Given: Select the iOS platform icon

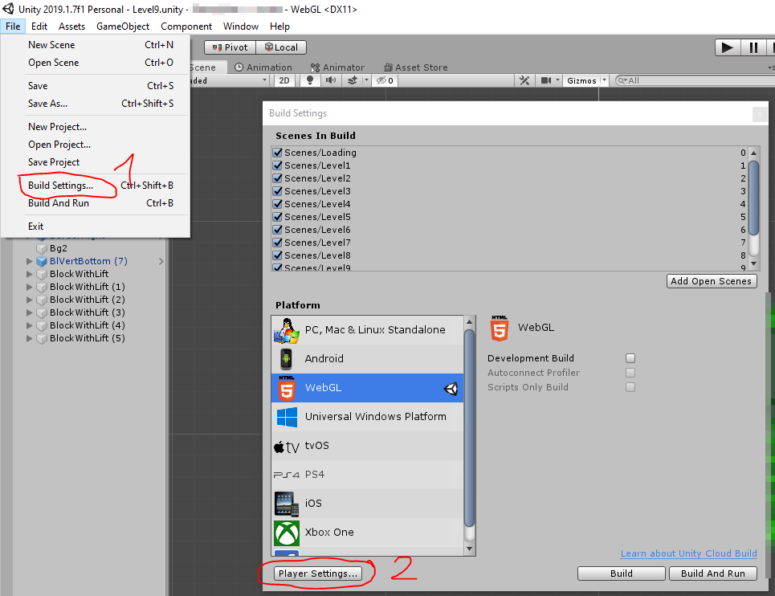Looking at the screenshot, I should [x=287, y=504].
